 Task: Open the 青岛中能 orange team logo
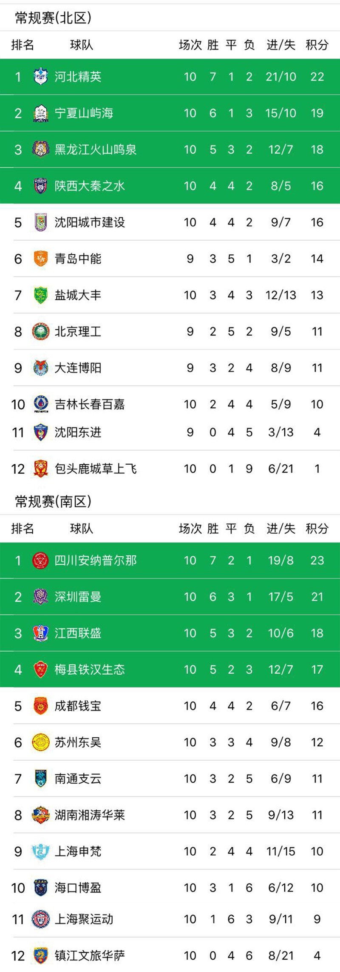(41, 259)
